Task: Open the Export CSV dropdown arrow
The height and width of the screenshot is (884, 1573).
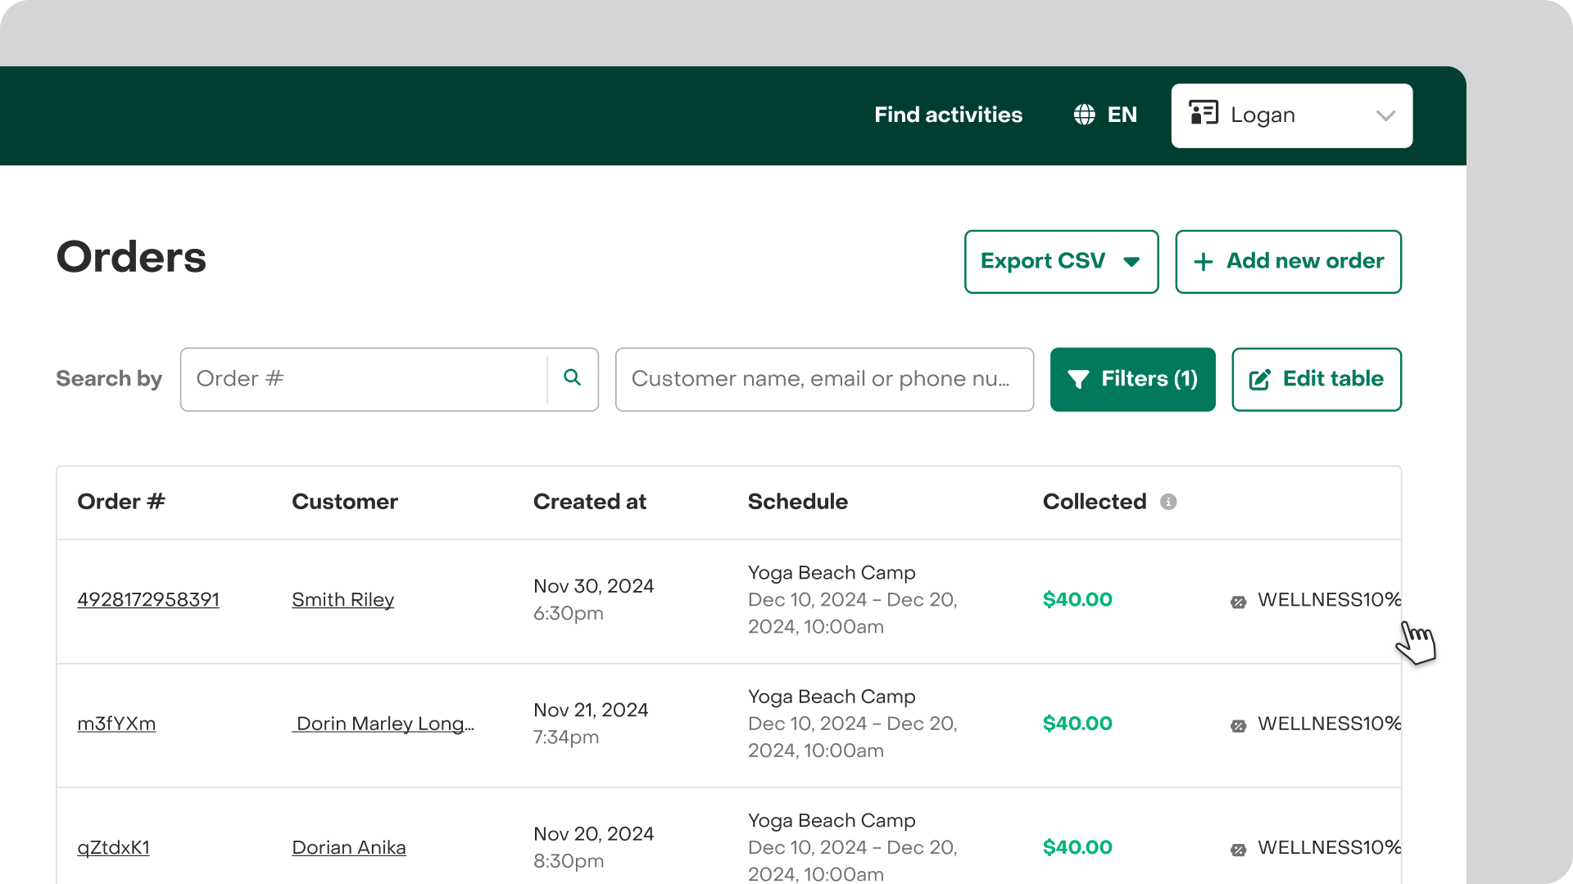Action: pyautogui.click(x=1131, y=262)
